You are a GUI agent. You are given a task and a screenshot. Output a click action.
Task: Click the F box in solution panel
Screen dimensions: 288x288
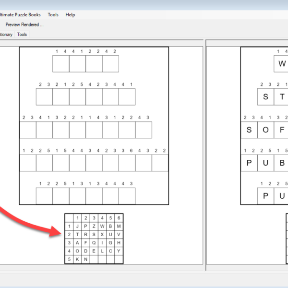point(282,130)
